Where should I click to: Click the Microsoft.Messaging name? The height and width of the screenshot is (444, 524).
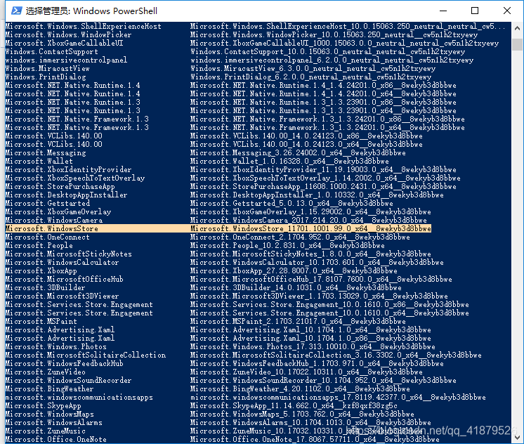coord(46,152)
